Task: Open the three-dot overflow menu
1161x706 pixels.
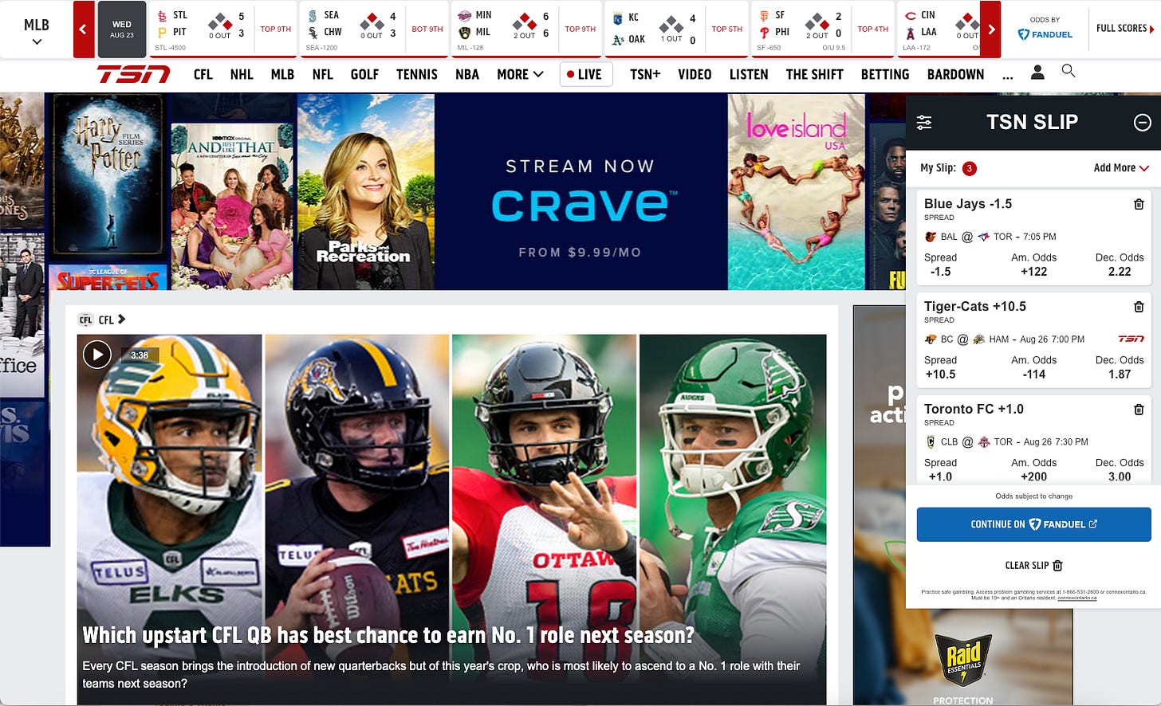Action: pos(1008,76)
